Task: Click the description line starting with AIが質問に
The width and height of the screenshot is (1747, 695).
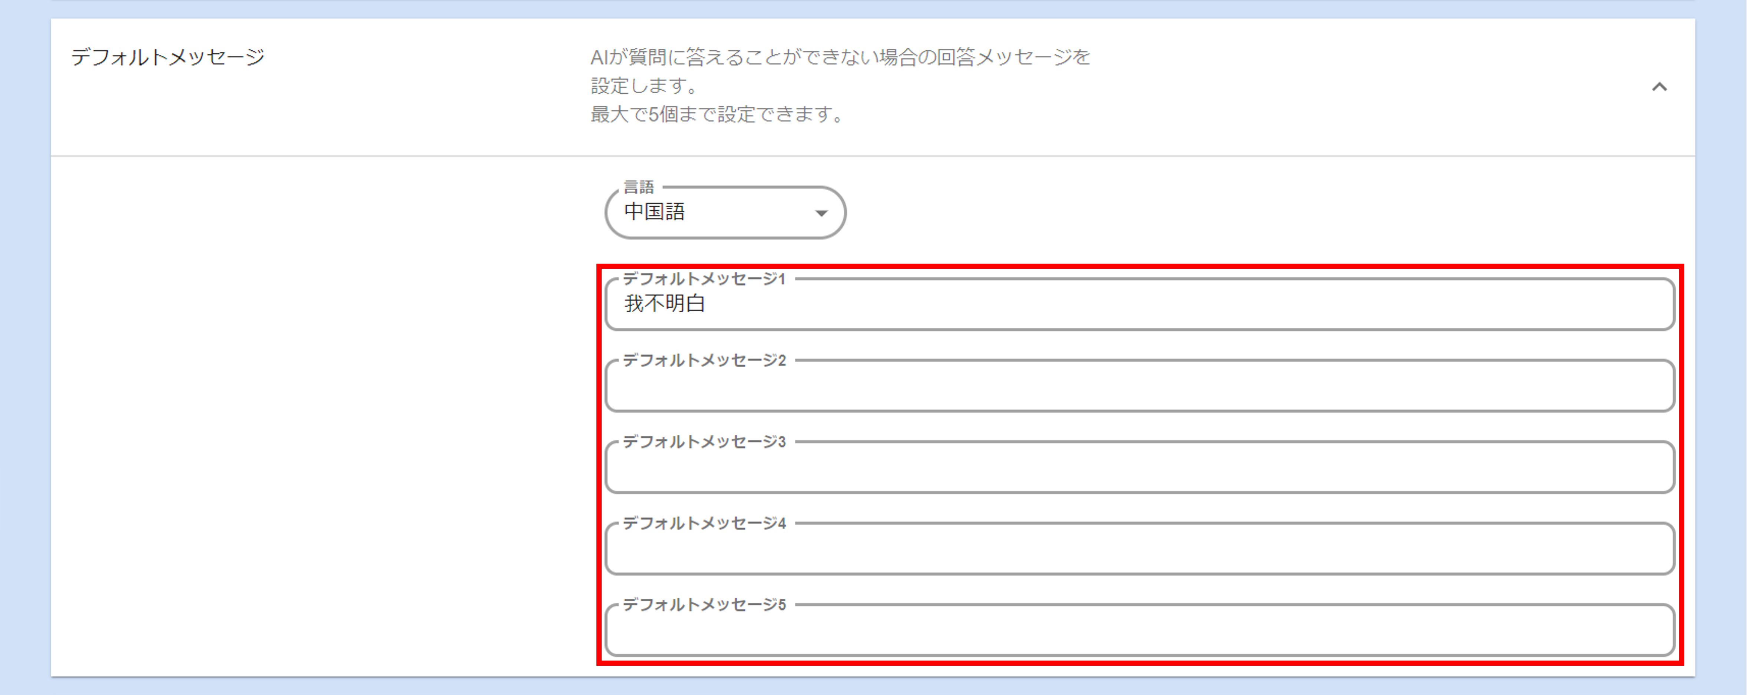Action: point(840,57)
